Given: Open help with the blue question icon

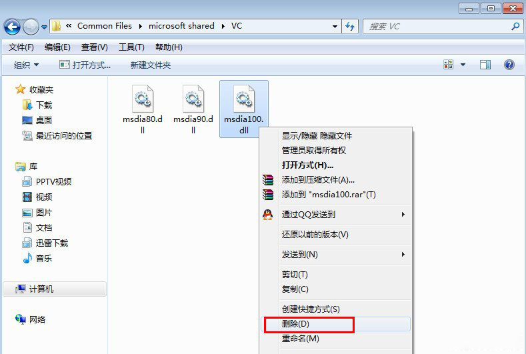Looking at the screenshot, I should [509, 65].
